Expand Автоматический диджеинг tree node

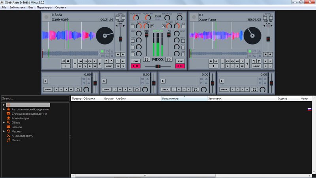point(4,109)
